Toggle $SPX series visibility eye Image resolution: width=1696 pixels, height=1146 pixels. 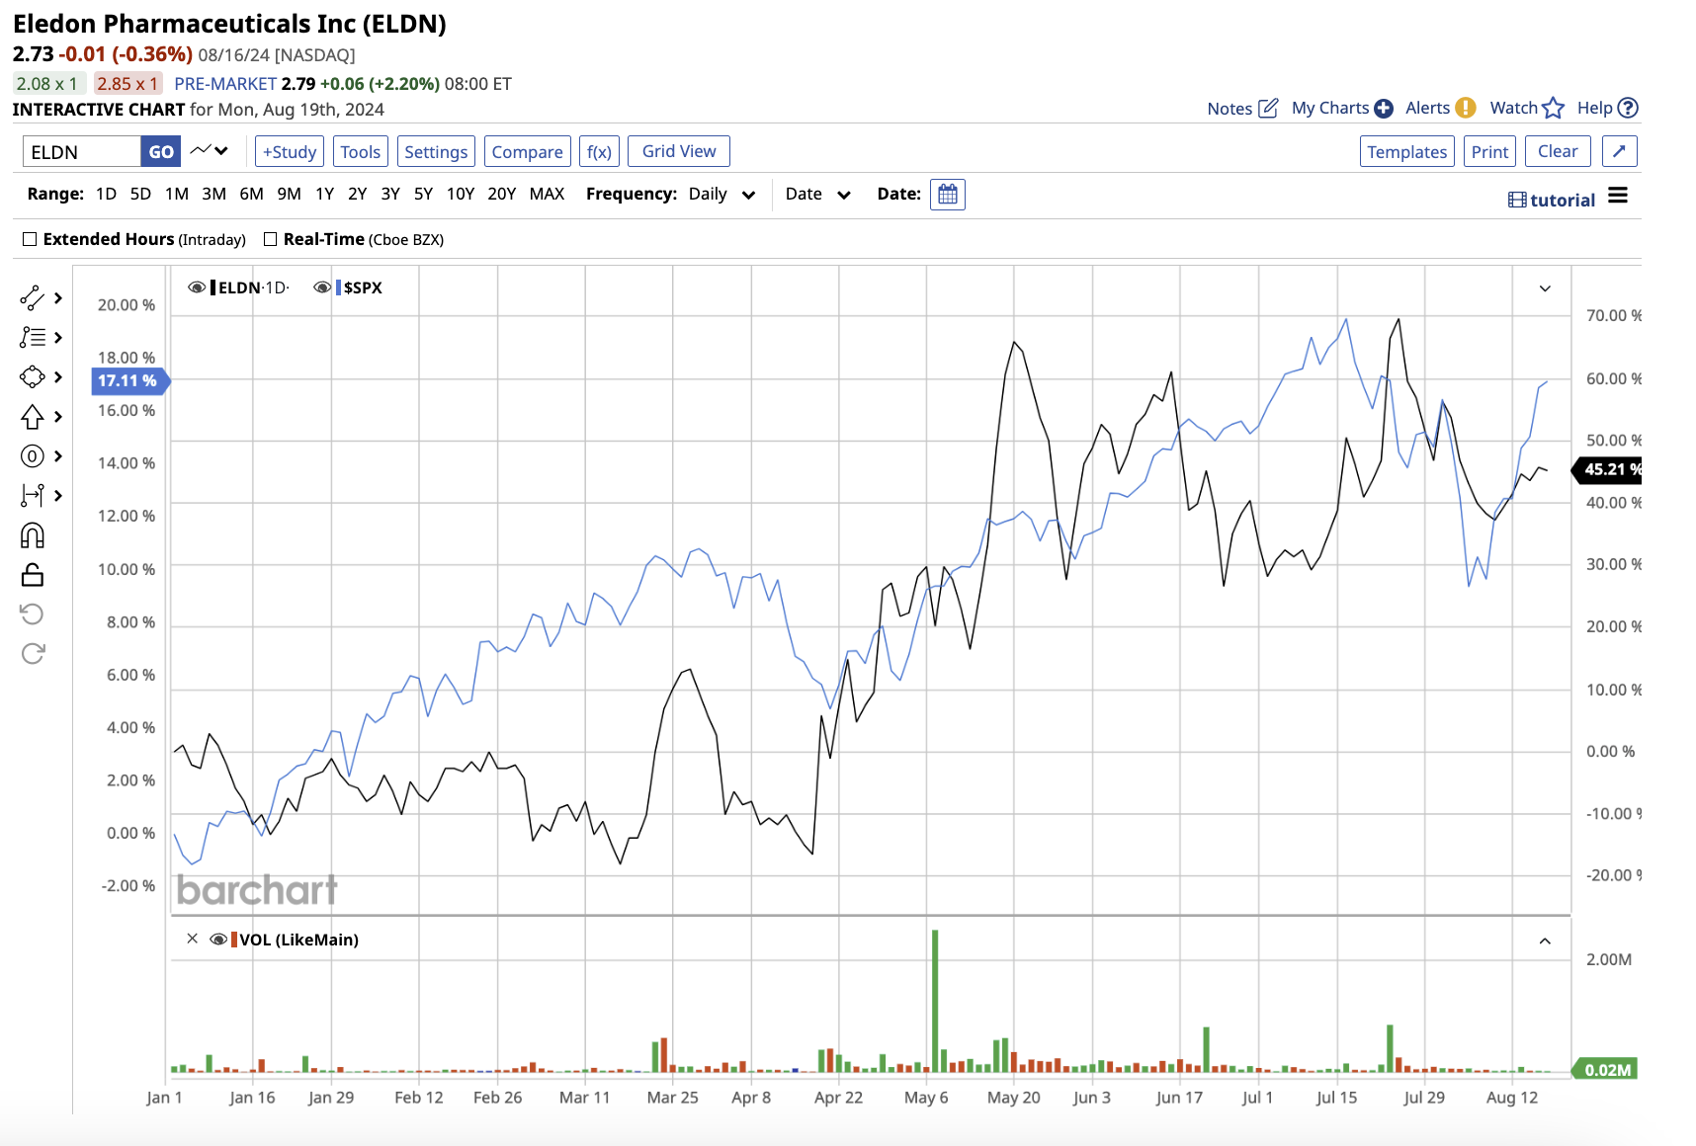tap(322, 287)
